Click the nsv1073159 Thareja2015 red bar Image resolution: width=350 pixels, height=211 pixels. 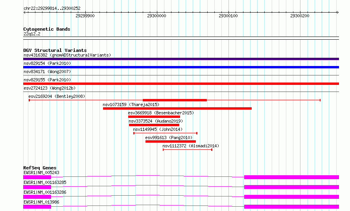click(x=177, y=108)
